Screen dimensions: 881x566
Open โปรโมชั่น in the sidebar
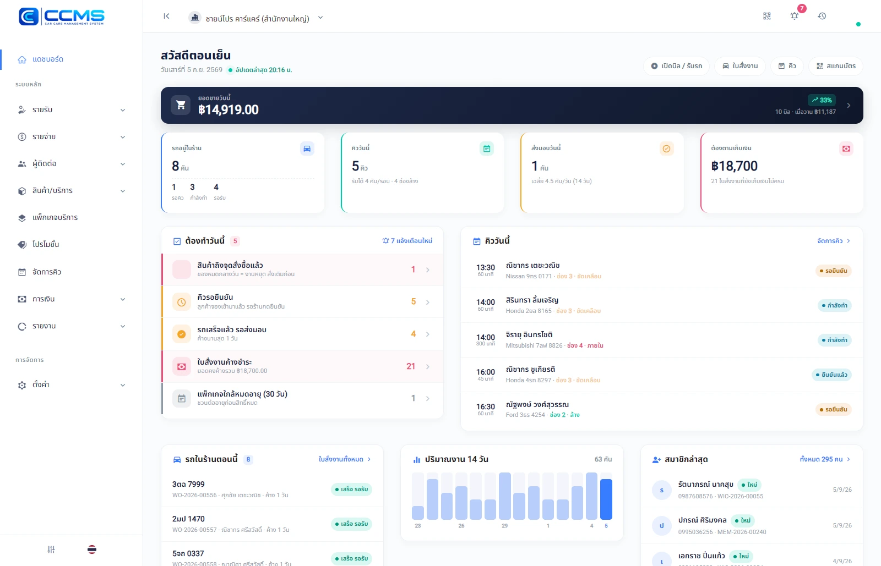coord(72,245)
